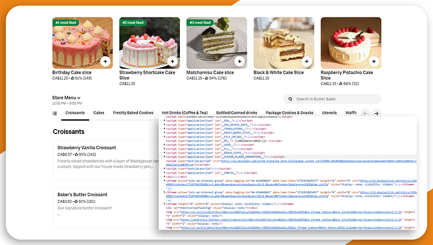Screen dimensions: 433x245
Task: Click the Baker's Butter Croissant title
Action: coord(82,195)
